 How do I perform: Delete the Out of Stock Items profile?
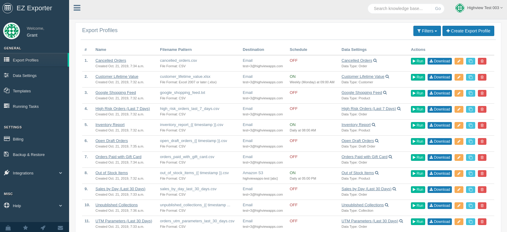482,174
